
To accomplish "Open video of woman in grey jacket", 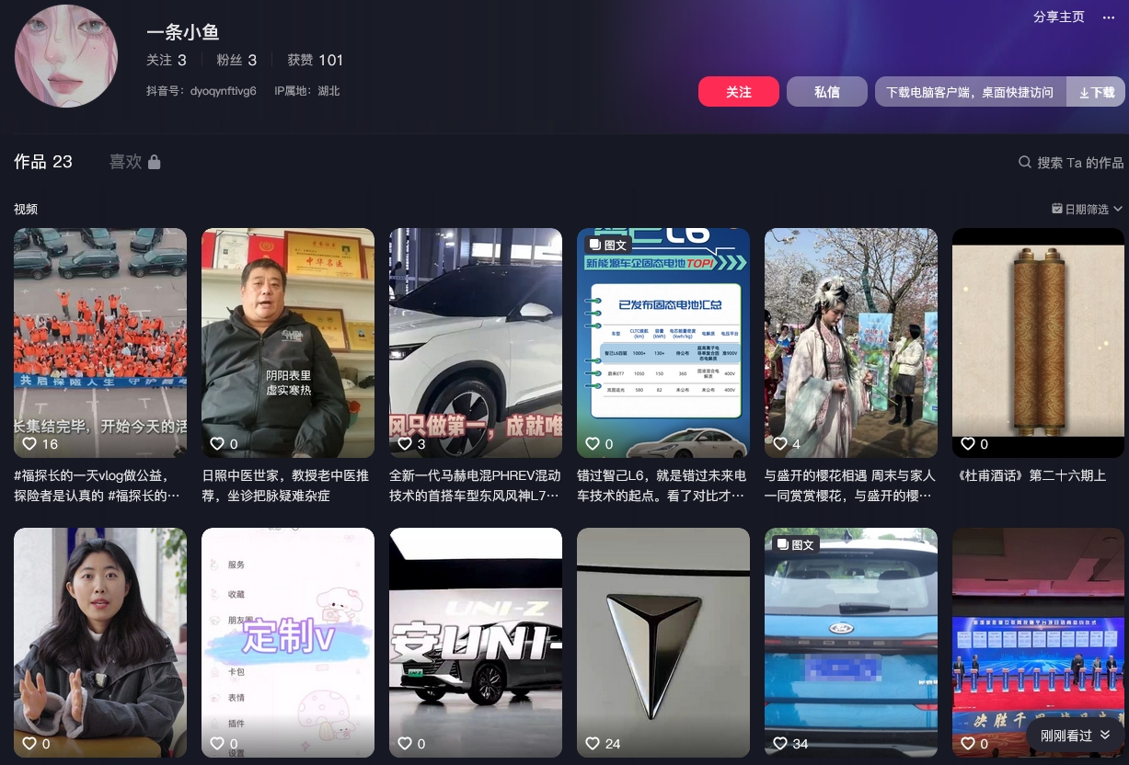I will pos(100,643).
